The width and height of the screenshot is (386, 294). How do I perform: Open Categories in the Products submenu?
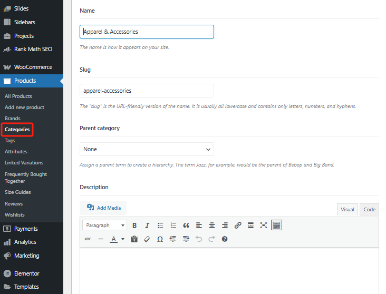coord(17,130)
